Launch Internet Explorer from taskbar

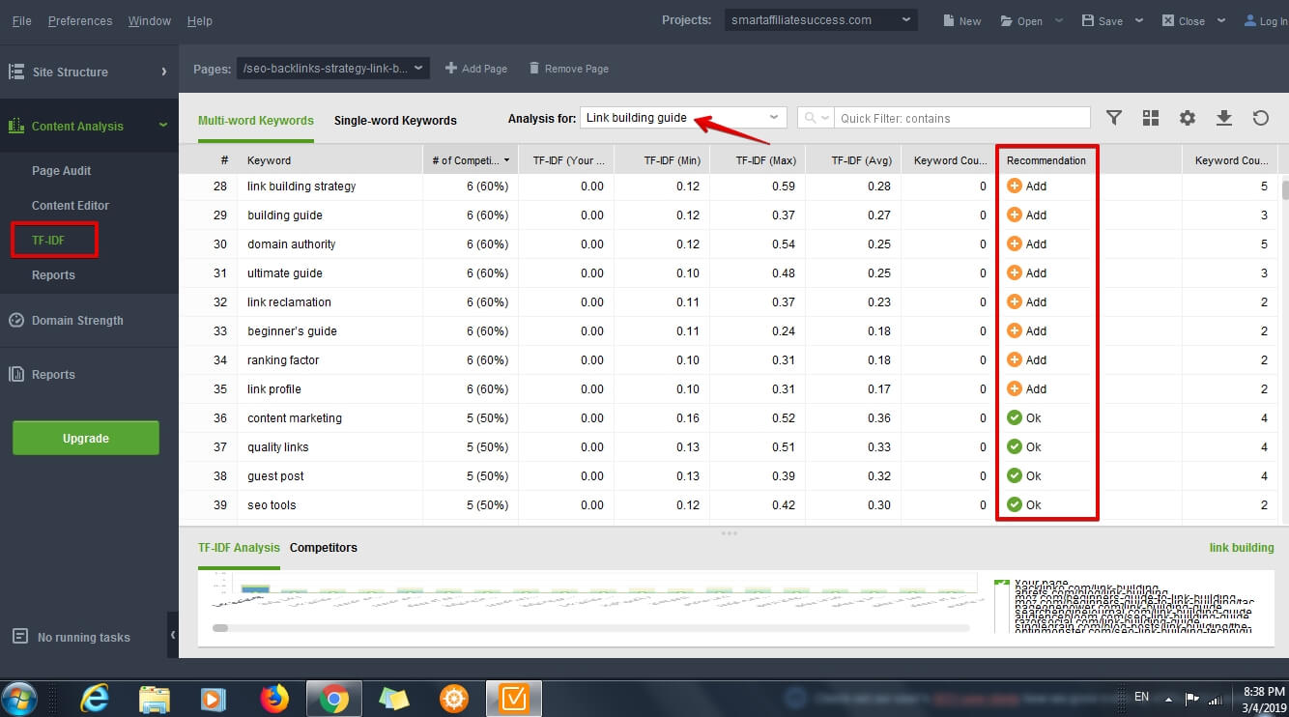(x=96, y=698)
